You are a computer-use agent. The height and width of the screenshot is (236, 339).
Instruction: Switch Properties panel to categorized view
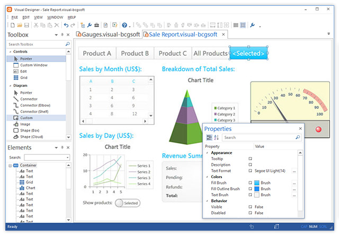point(209,137)
